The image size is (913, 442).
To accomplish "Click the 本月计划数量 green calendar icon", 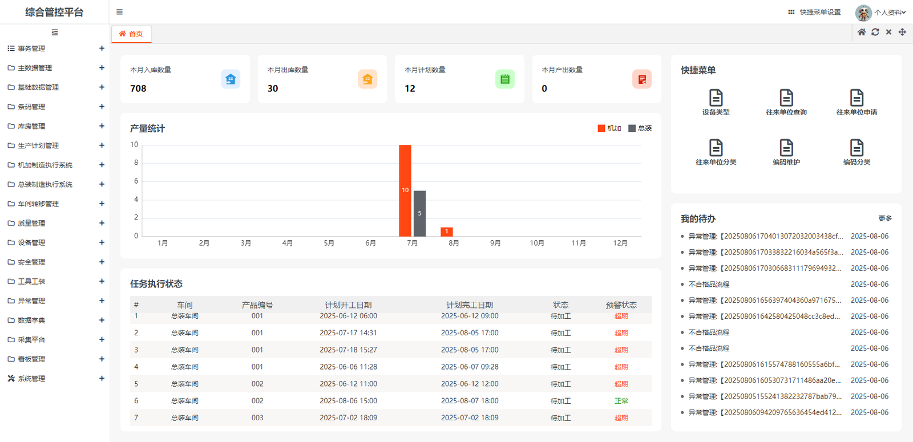I will (x=505, y=79).
